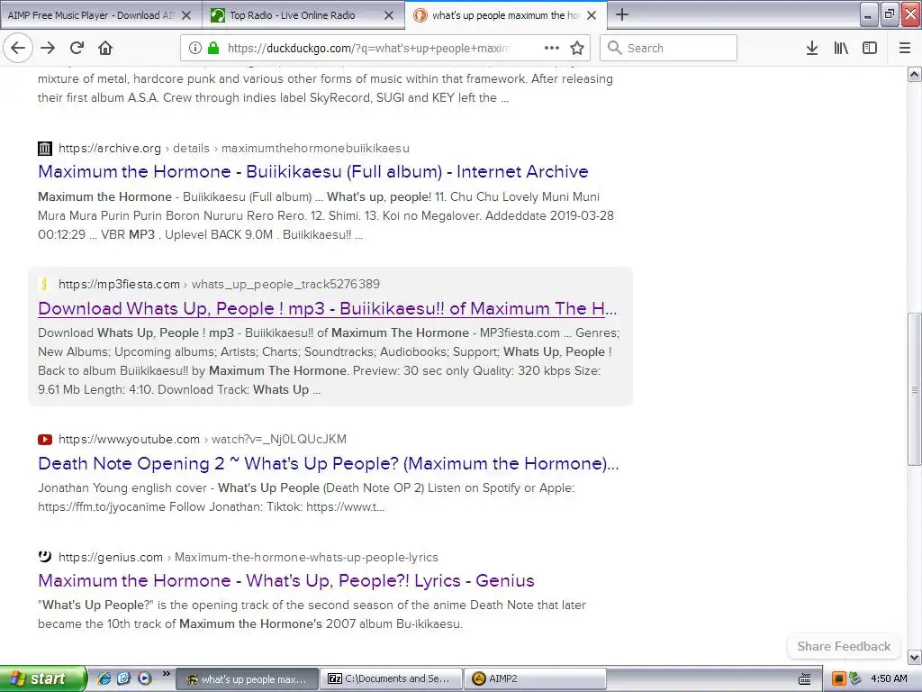Go forward with the forward arrow

(x=48, y=49)
